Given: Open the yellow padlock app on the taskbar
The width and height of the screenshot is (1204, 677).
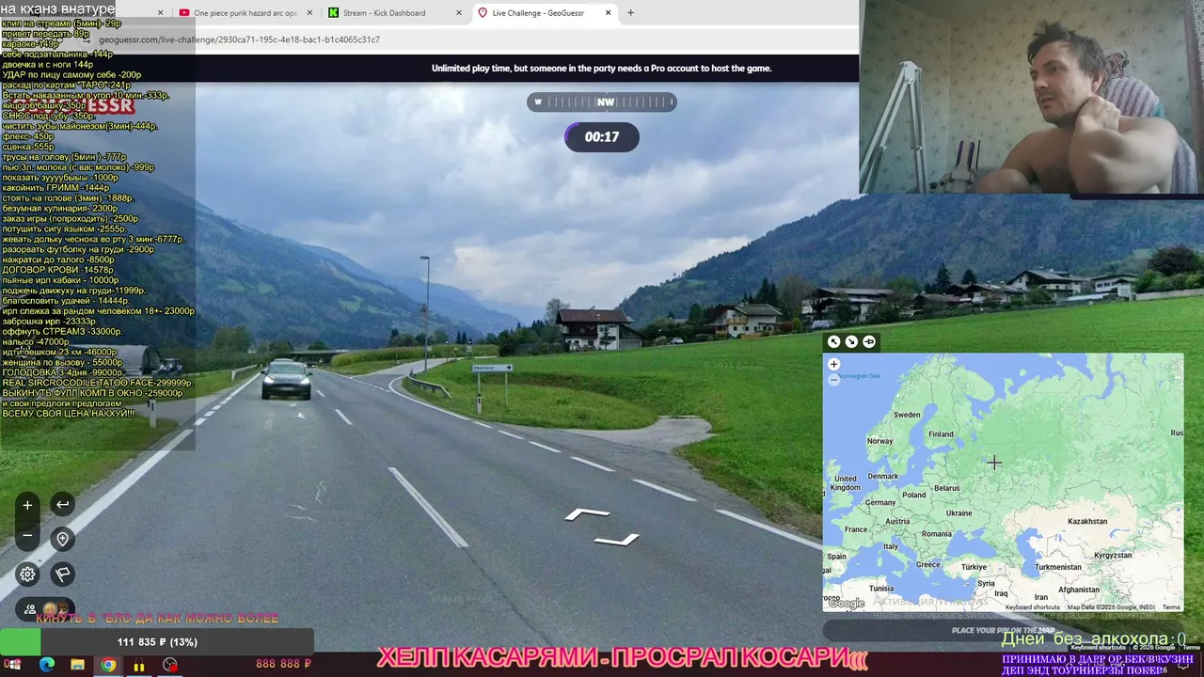Looking at the screenshot, I should (139, 665).
